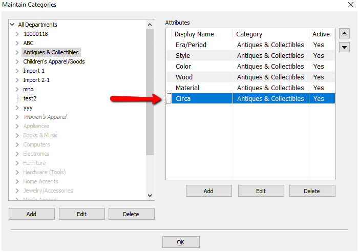Expand the Electronics node

pos(17,154)
